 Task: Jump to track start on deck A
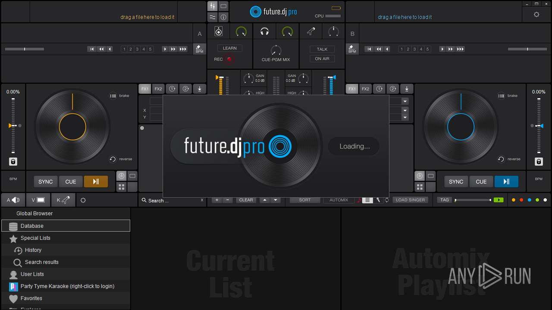pyautogui.click(x=91, y=49)
